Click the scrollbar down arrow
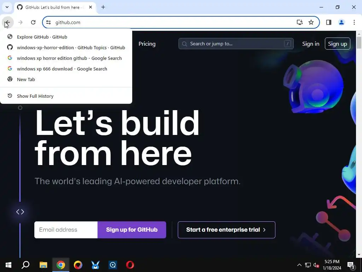 [x=359, y=255]
